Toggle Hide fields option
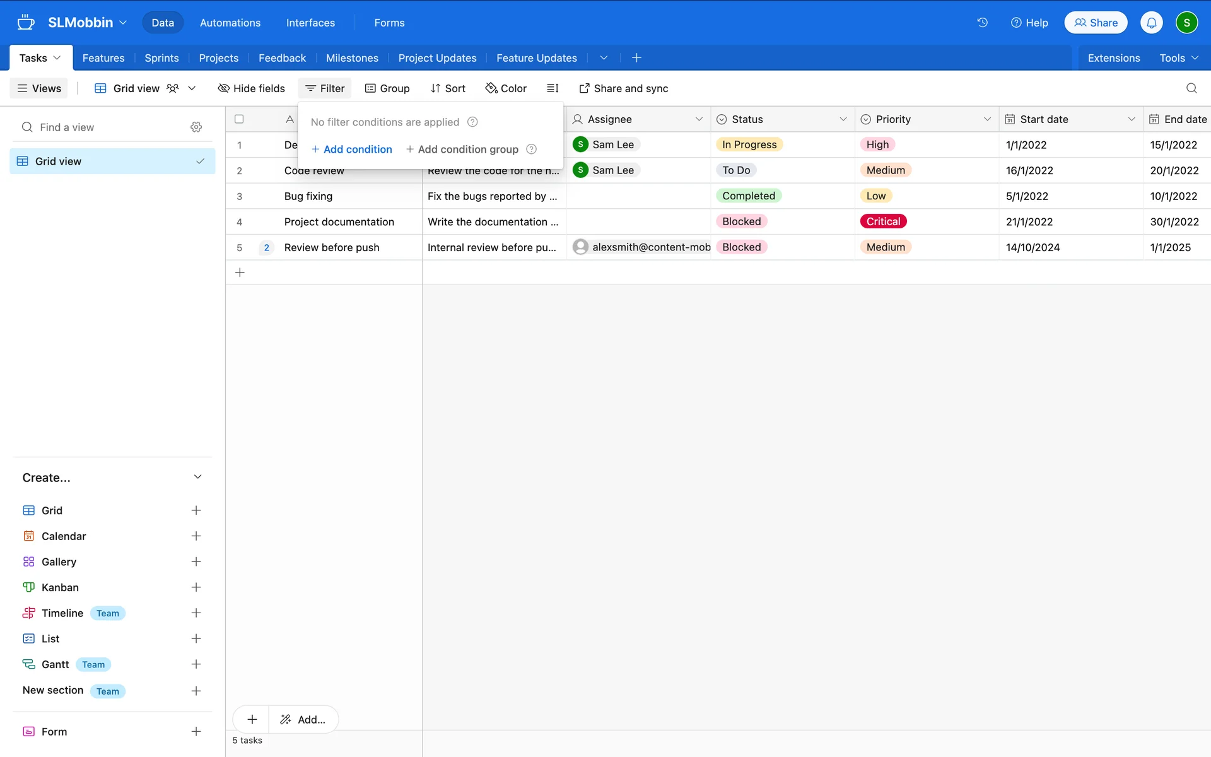 click(251, 88)
